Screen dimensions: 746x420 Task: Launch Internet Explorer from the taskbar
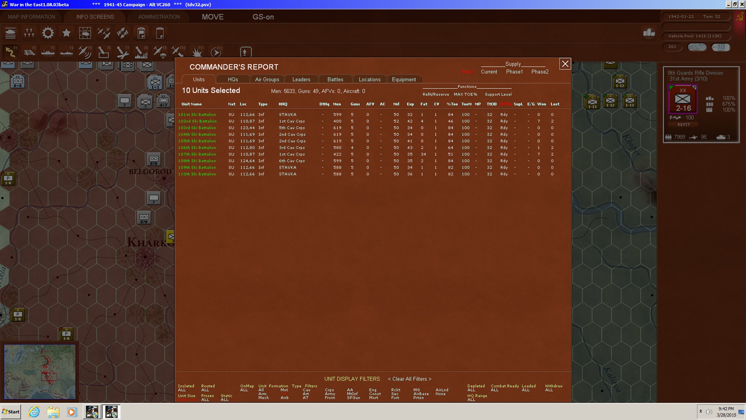[x=34, y=412]
